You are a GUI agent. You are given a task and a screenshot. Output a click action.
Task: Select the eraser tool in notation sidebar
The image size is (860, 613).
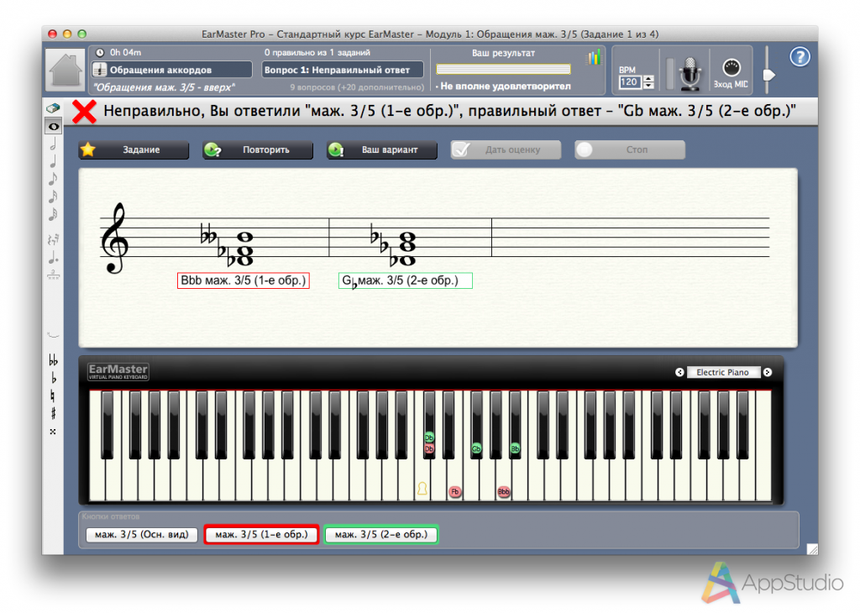pos(53,108)
